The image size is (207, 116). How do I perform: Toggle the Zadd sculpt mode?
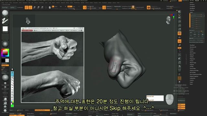point(70,6)
